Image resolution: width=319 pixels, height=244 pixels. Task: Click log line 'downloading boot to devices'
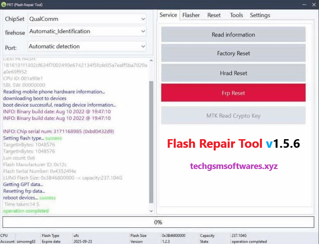35,99
